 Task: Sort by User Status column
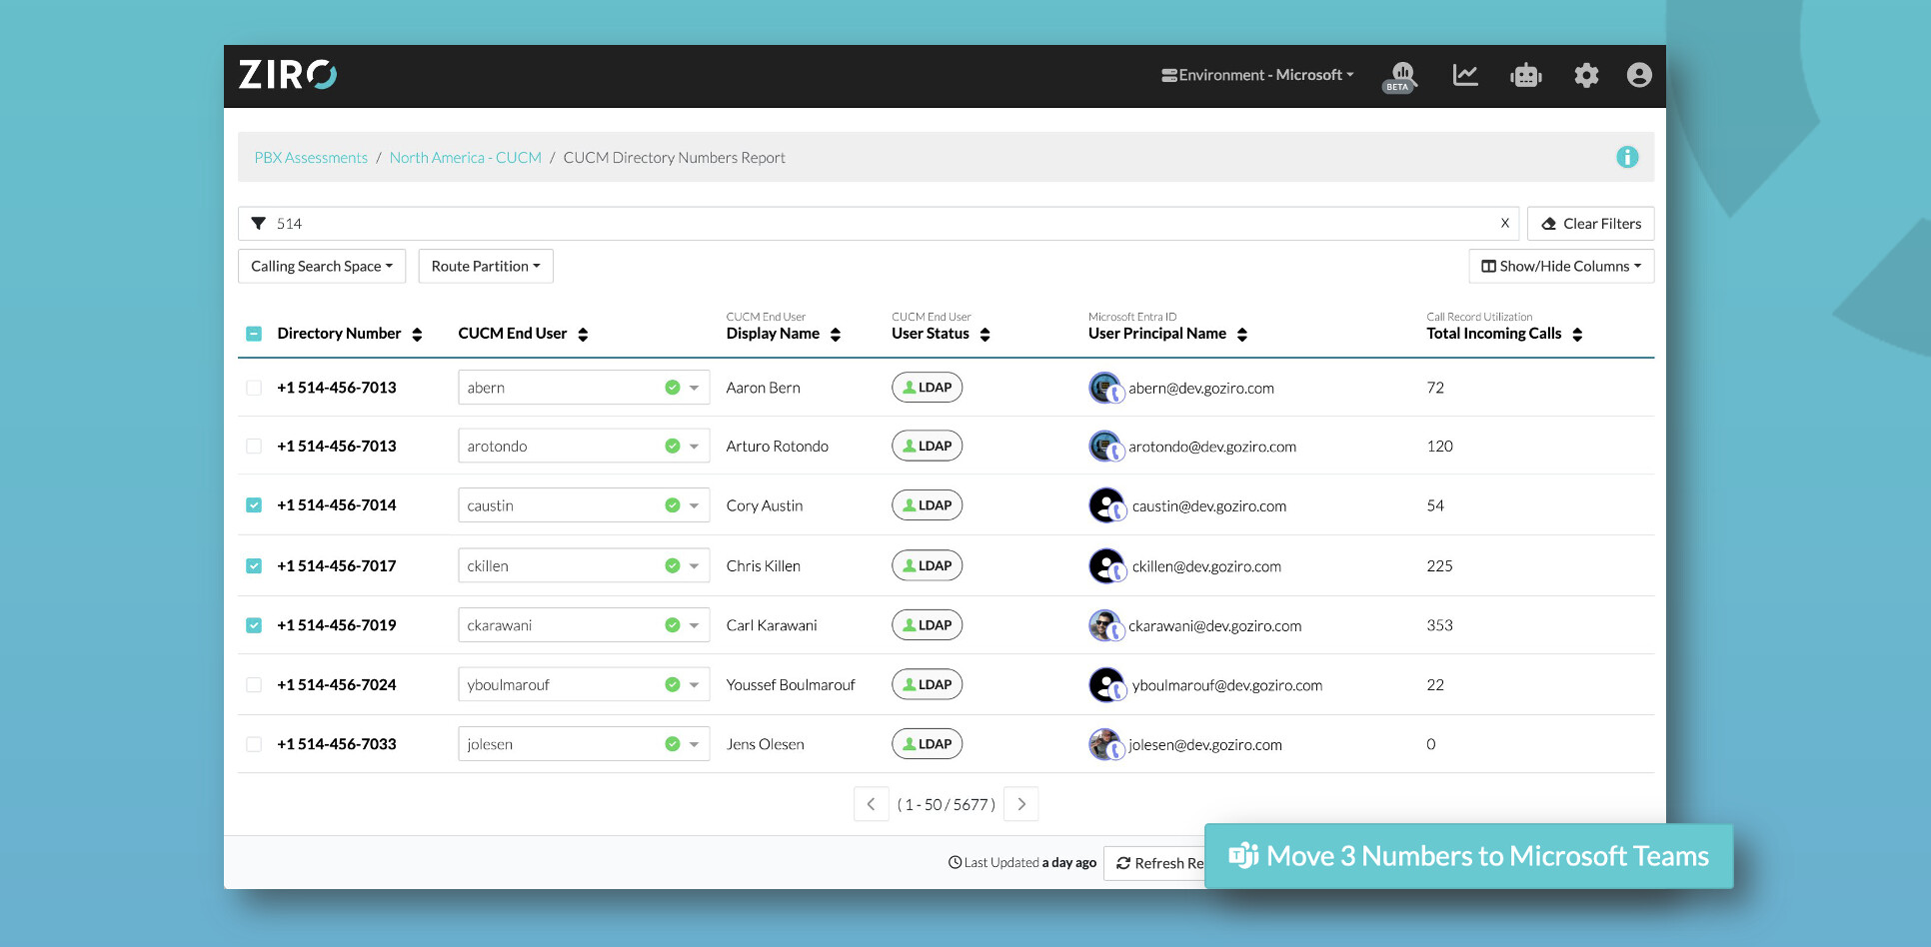click(984, 335)
